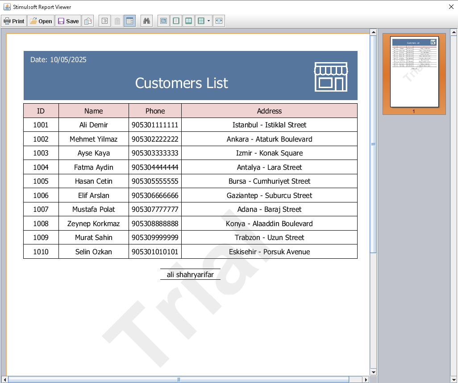Screen dimensions: 458x383
Task: Close the Report Viewer window
Action: pos(451,7)
